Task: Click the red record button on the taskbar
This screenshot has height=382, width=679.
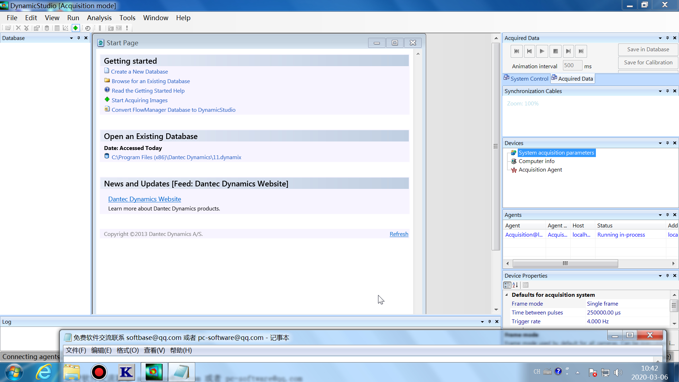Action: [99, 372]
